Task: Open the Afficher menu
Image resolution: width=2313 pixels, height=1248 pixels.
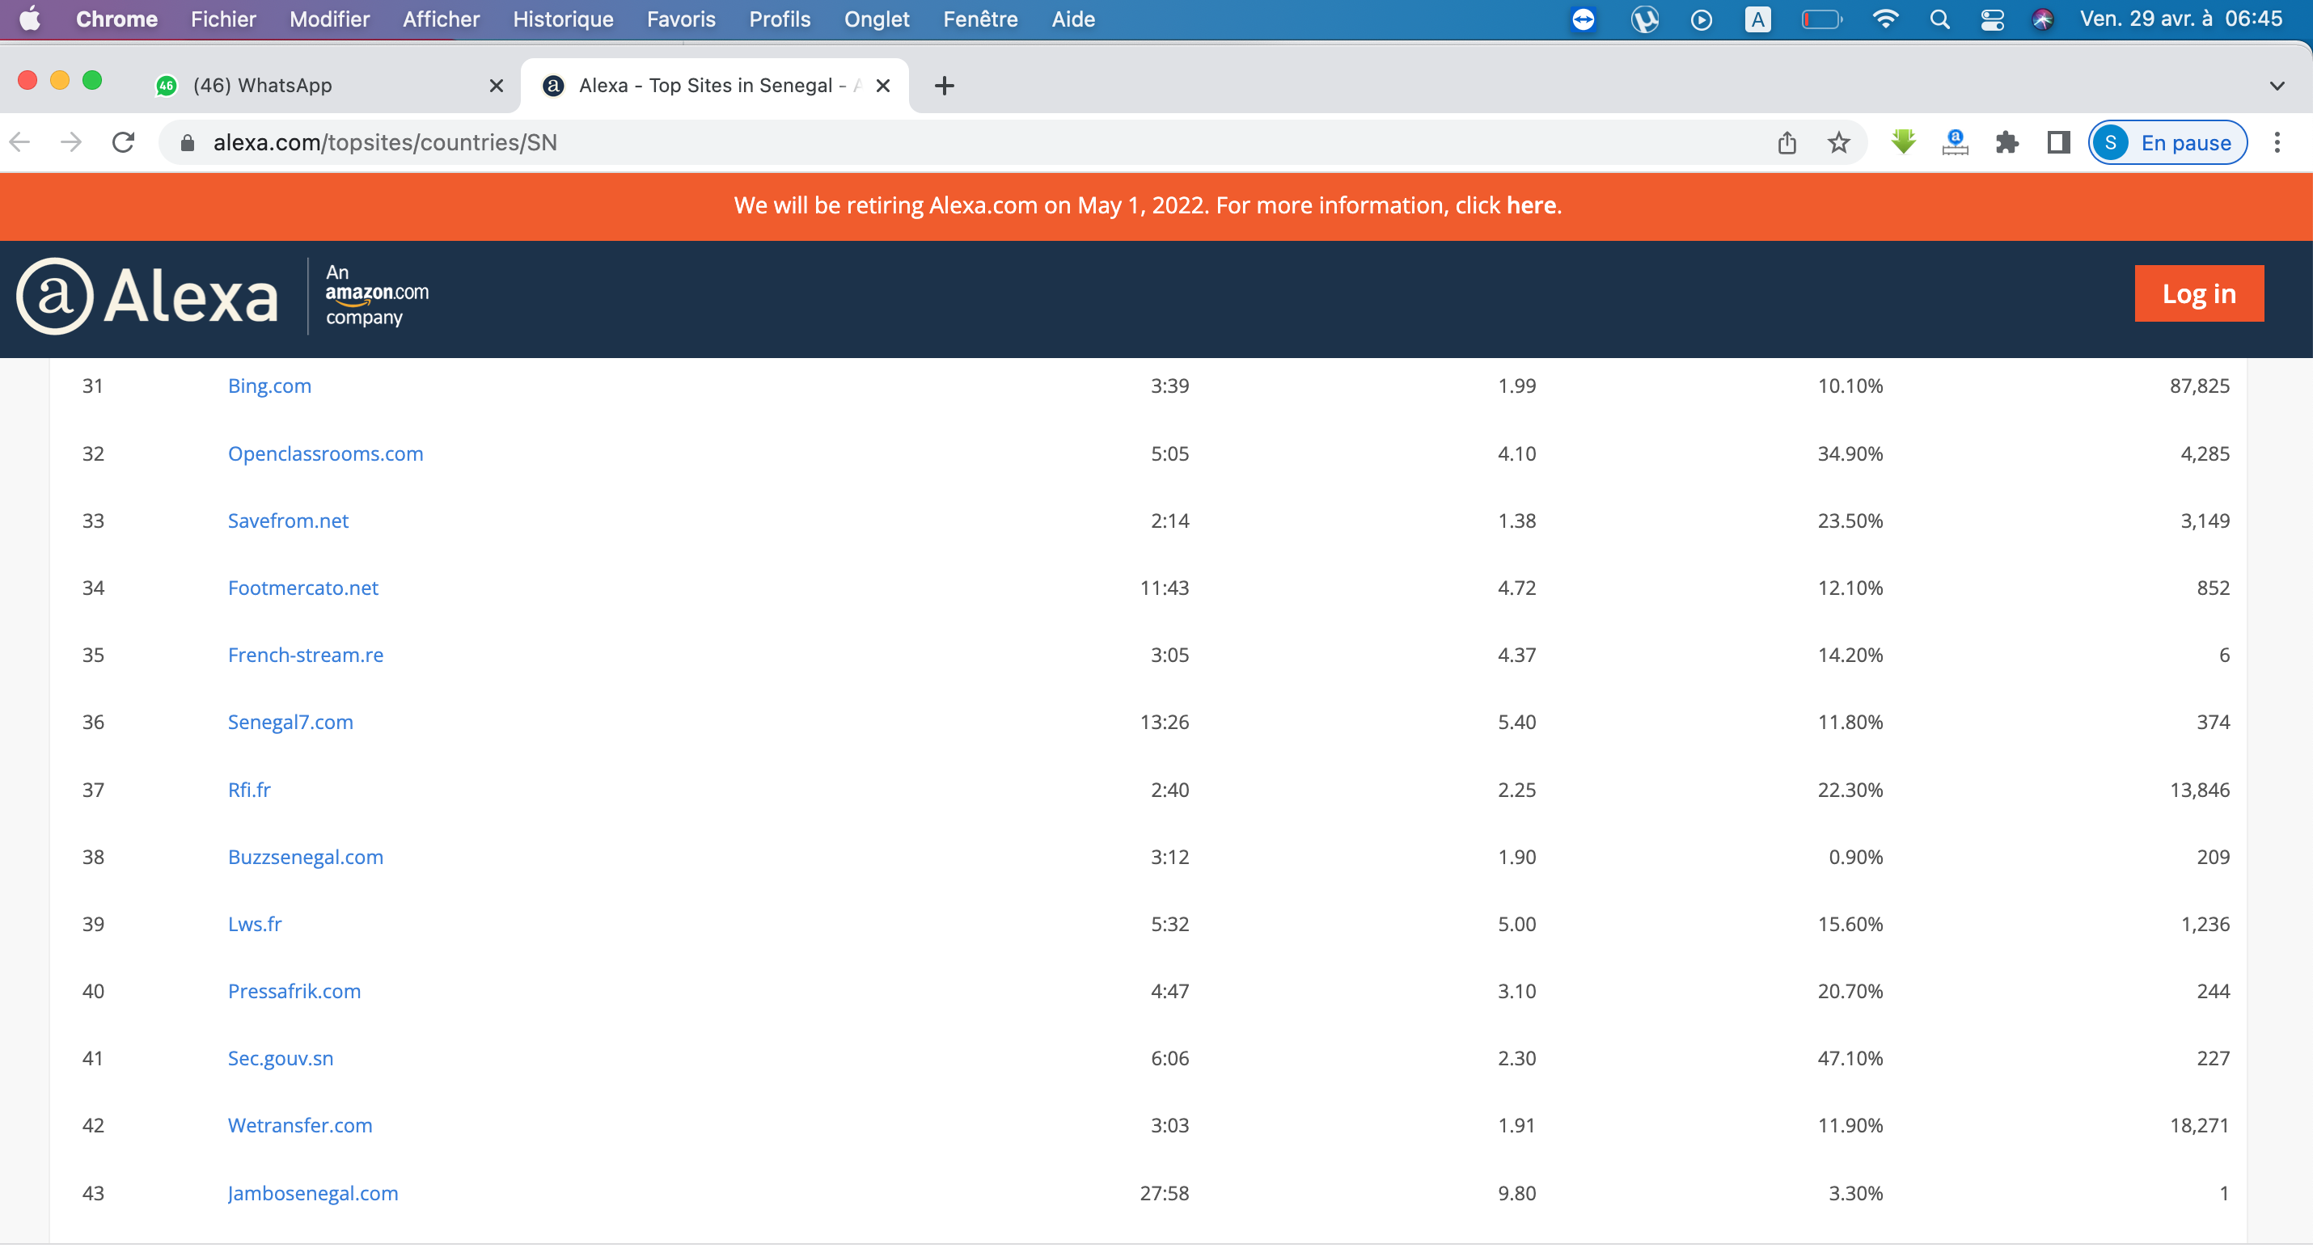Action: pyautogui.click(x=441, y=19)
